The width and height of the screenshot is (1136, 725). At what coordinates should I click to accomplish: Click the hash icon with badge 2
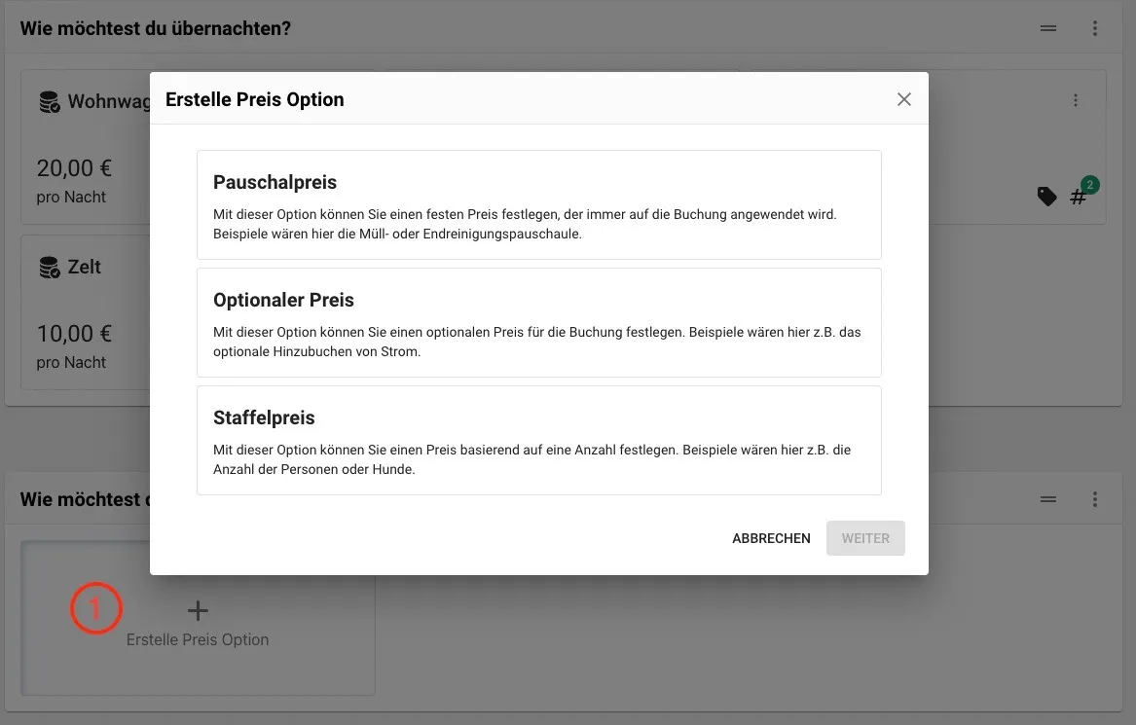pyautogui.click(x=1078, y=197)
